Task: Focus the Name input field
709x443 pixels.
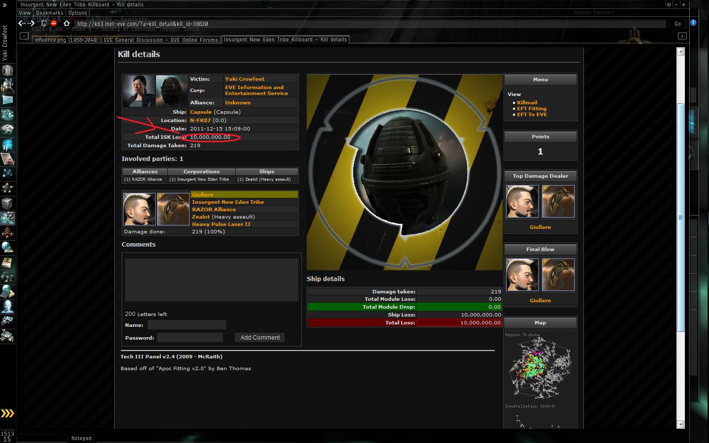Action: (187, 325)
